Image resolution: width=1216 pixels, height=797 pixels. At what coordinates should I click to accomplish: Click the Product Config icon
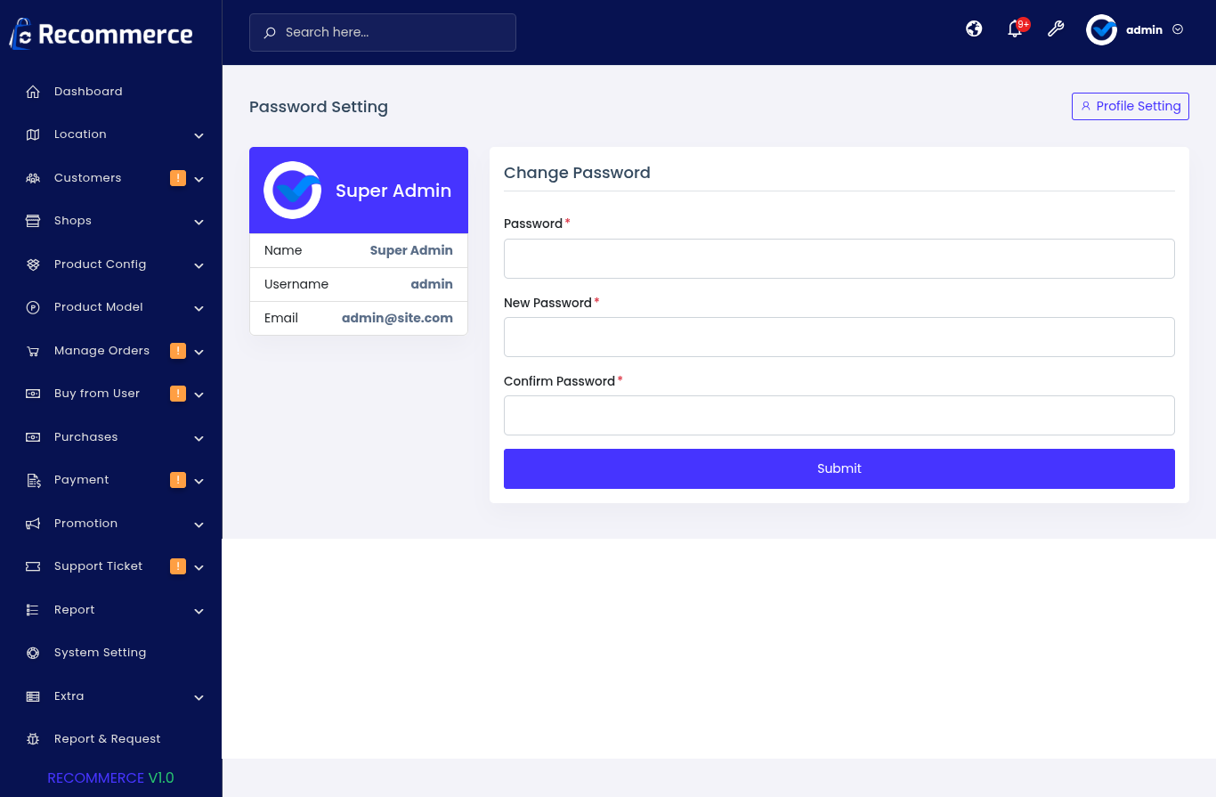(x=33, y=264)
